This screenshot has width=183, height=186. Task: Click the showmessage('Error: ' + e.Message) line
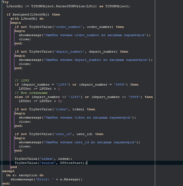pyautogui.click(x=46, y=179)
